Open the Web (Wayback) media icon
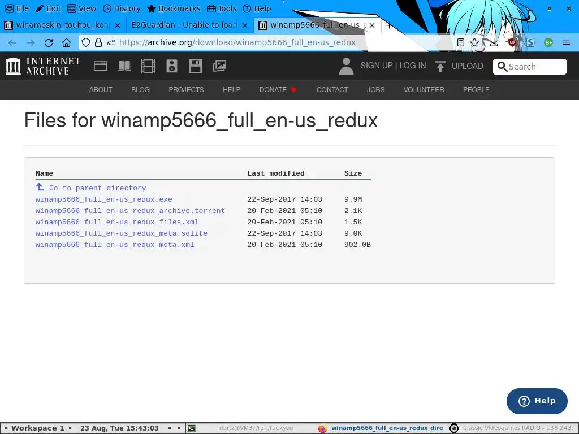Viewport: 579px width, 434px height. 101,66
